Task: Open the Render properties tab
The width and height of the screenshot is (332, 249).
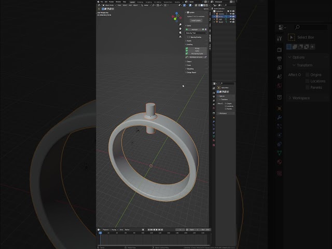Action: tap(214, 93)
